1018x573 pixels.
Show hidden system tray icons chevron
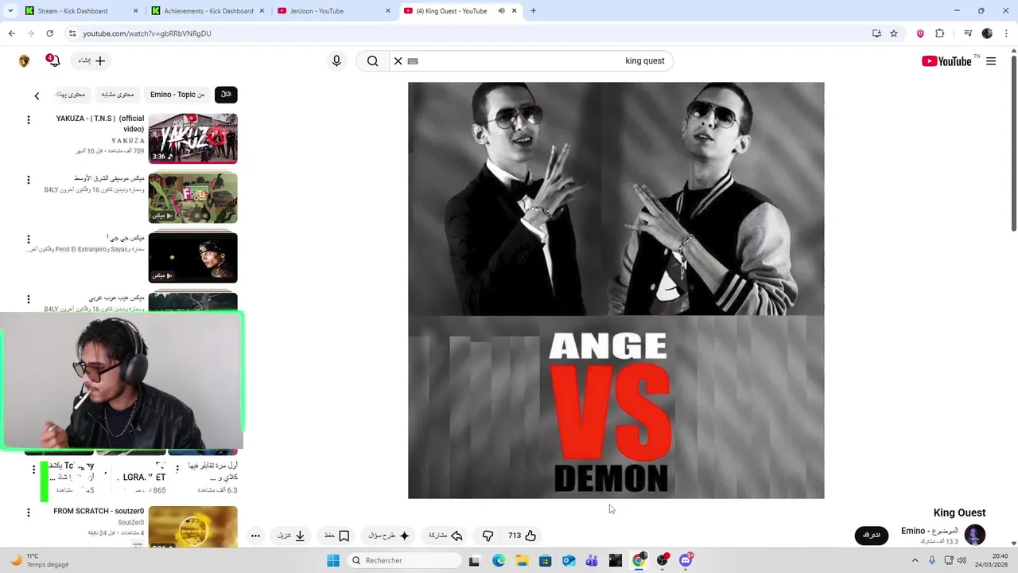(915, 560)
